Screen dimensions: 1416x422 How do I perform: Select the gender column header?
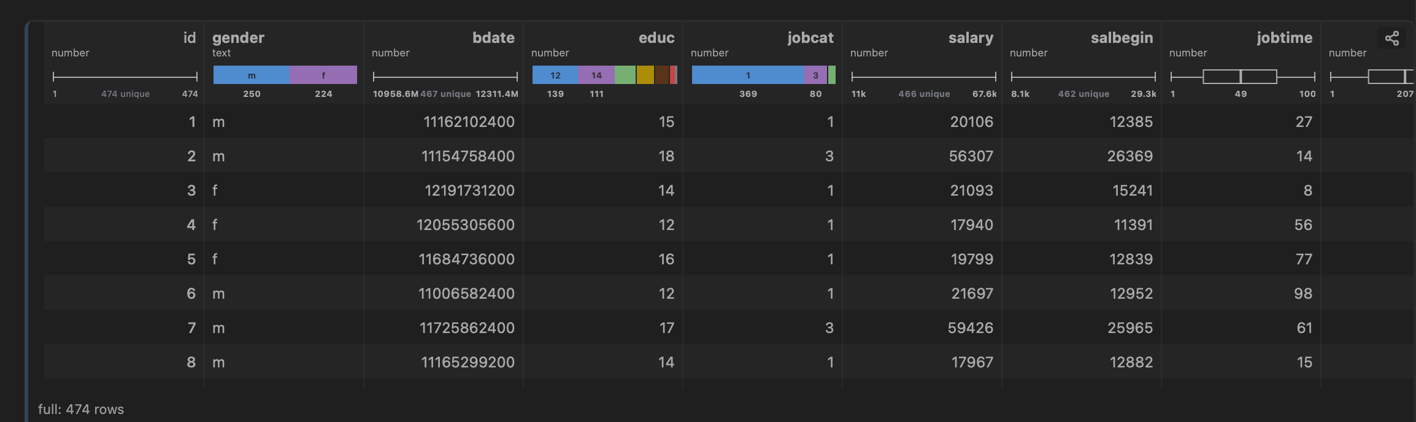(x=238, y=38)
